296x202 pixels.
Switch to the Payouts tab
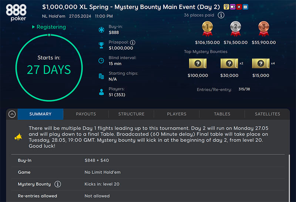click(x=86, y=114)
